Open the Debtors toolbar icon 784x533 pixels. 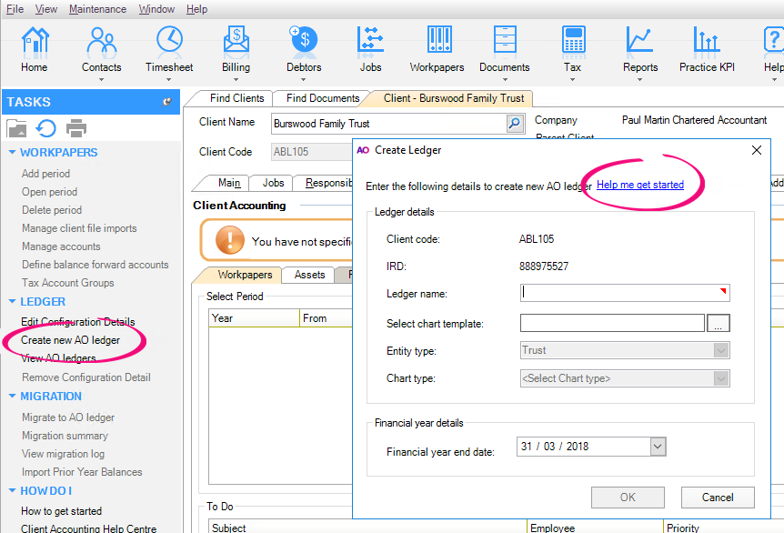tap(303, 41)
